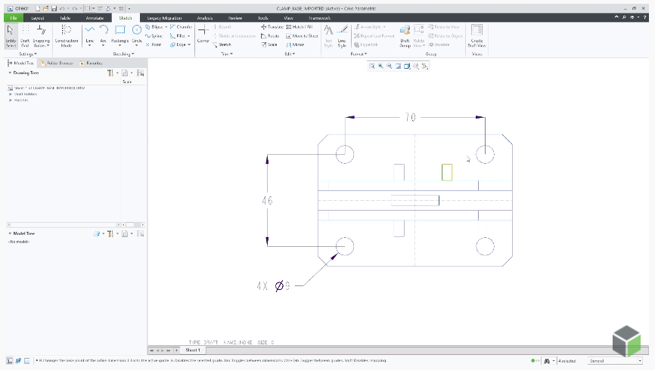This screenshot has height=370, width=655.
Task: Select the Rectangle sketch tool
Action: click(120, 33)
